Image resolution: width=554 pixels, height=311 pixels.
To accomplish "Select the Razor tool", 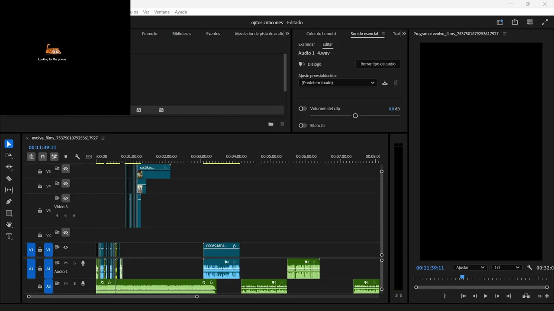I will click(x=9, y=178).
